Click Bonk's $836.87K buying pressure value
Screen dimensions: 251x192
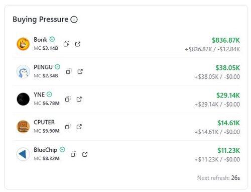click(226, 40)
